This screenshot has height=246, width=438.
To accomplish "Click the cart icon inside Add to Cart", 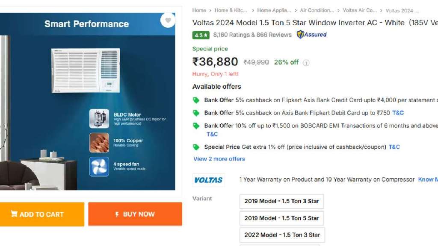I will (15, 214).
